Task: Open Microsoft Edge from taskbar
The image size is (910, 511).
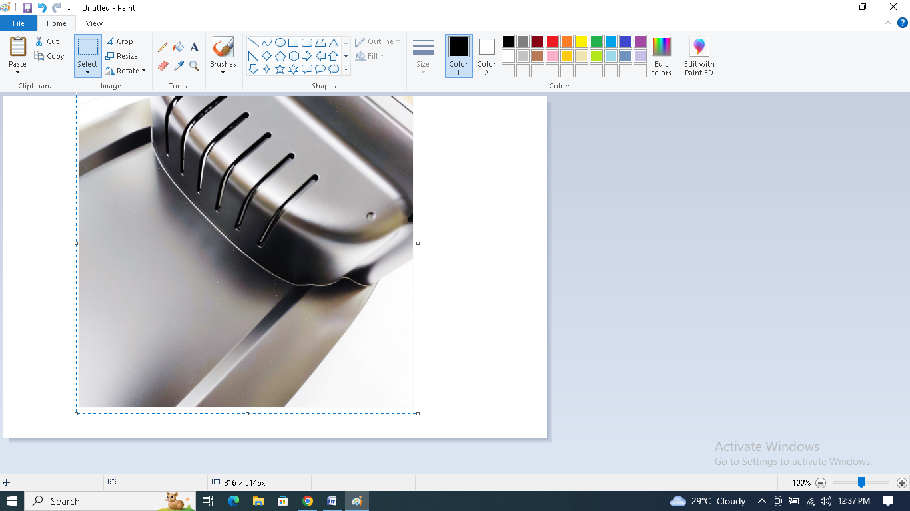Action: [x=233, y=501]
